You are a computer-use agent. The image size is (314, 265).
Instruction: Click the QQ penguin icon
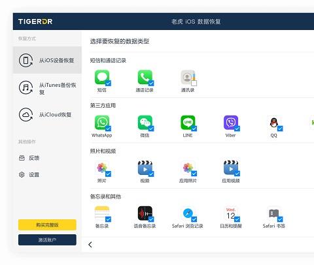click(273, 123)
